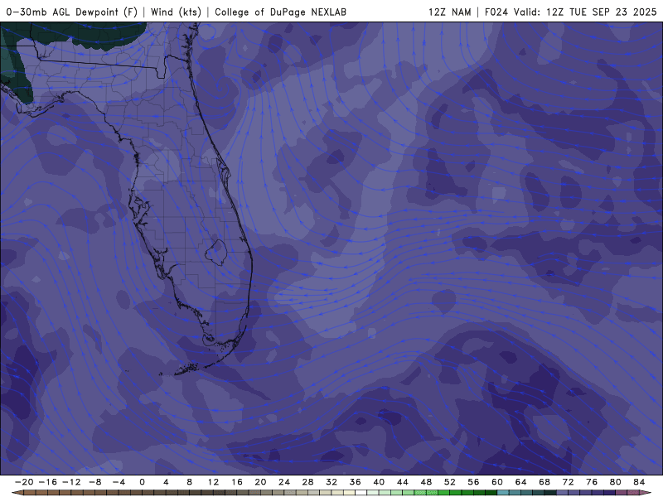Click the "0-30mb AGL Dewpoint (F)" title text
Image resolution: width=663 pixels, height=497 pixels.
click(x=72, y=12)
